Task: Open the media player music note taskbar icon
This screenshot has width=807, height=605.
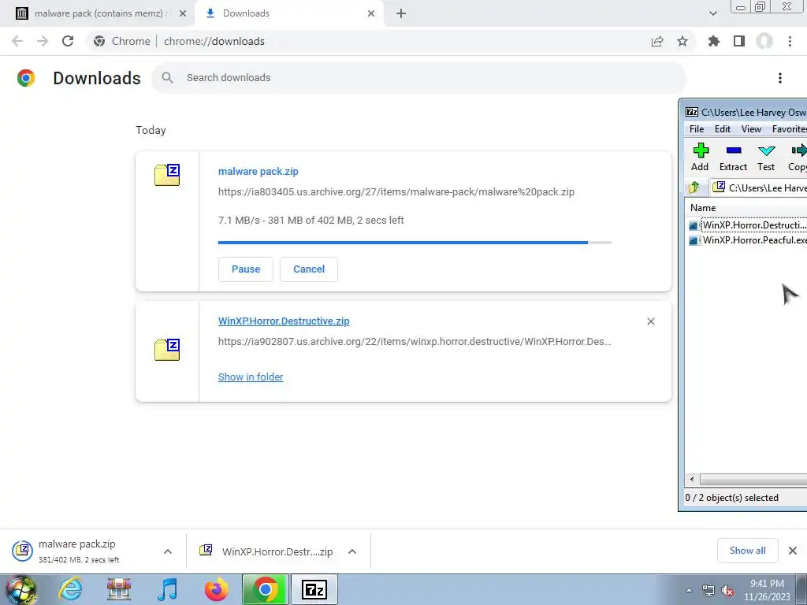Action: coord(167,589)
